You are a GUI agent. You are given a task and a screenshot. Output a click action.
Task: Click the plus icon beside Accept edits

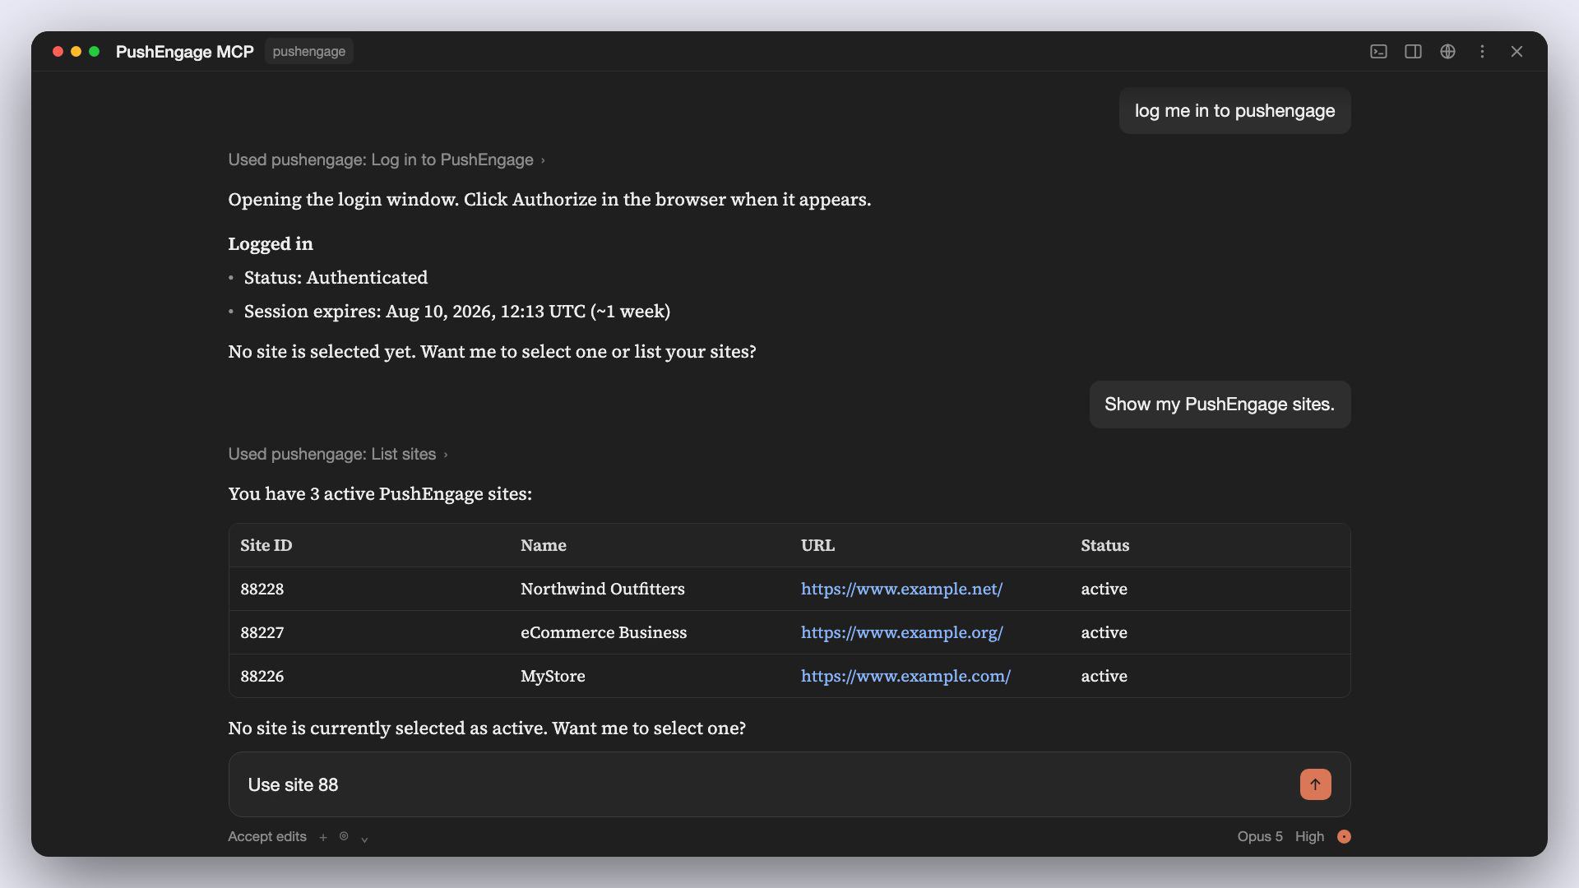[323, 837]
